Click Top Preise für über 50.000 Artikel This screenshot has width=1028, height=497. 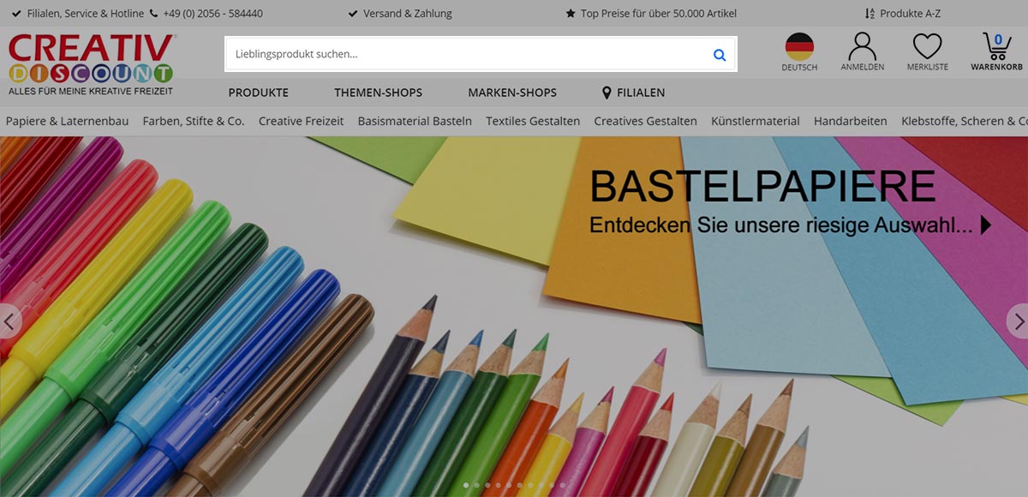coord(659,14)
